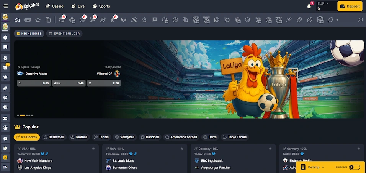This screenshot has width=366, height=173.
Task: Open Casino in top navigation
Action: (x=54, y=6)
